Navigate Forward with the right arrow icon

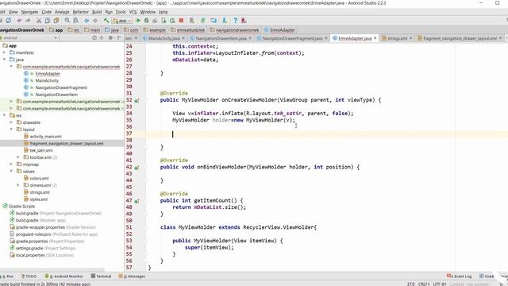[x=95, y=21]
